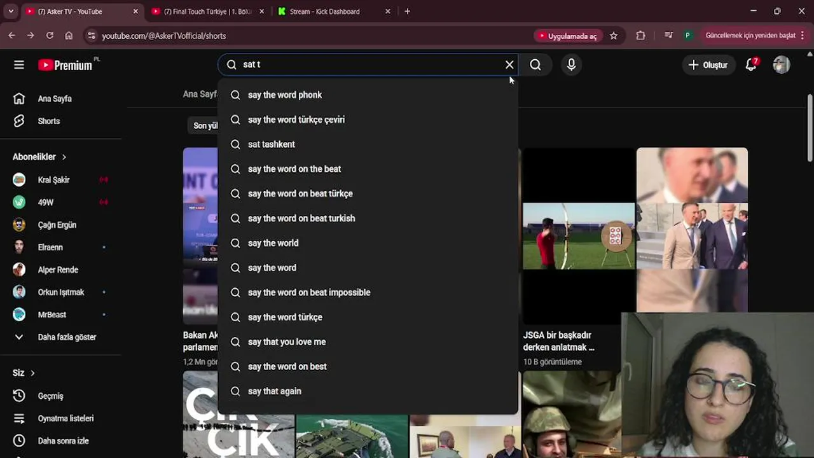The height and width of the screenshot is (458, 814).
Task: Close the Final Touch Türkiye tab
Action: tap(261, 11)
